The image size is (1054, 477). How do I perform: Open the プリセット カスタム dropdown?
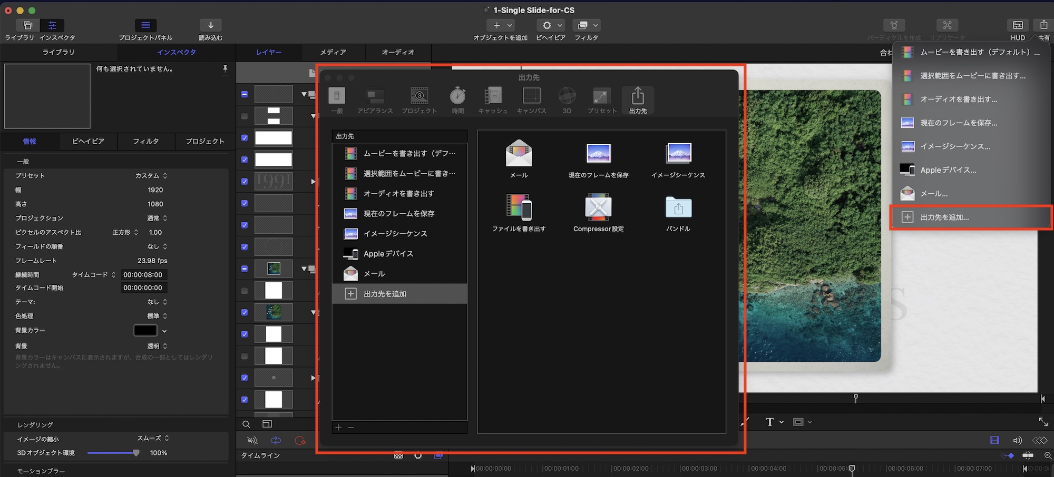[151, 175]
